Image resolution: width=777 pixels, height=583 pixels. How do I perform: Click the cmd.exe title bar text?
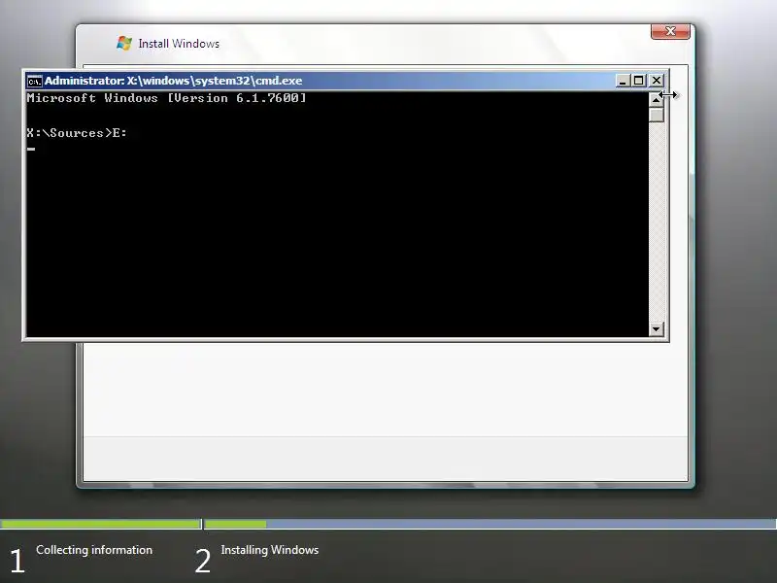[173, 81]
